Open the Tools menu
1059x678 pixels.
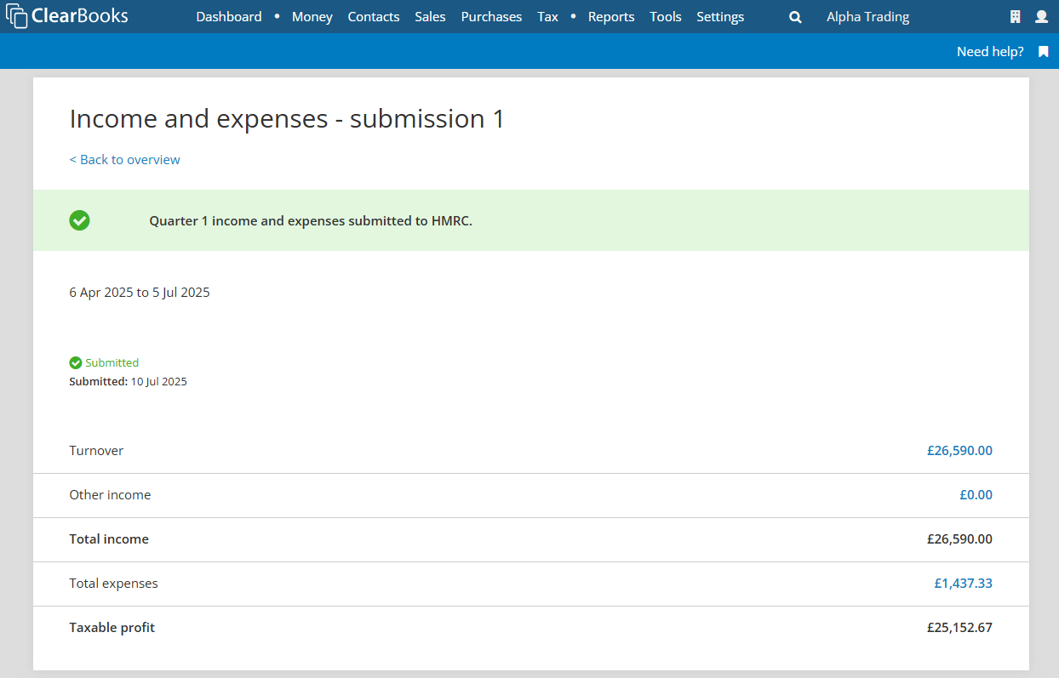coord(666,17)
